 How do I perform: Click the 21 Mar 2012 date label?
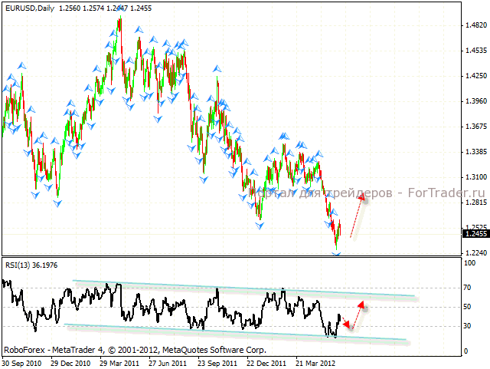point(314,363)
